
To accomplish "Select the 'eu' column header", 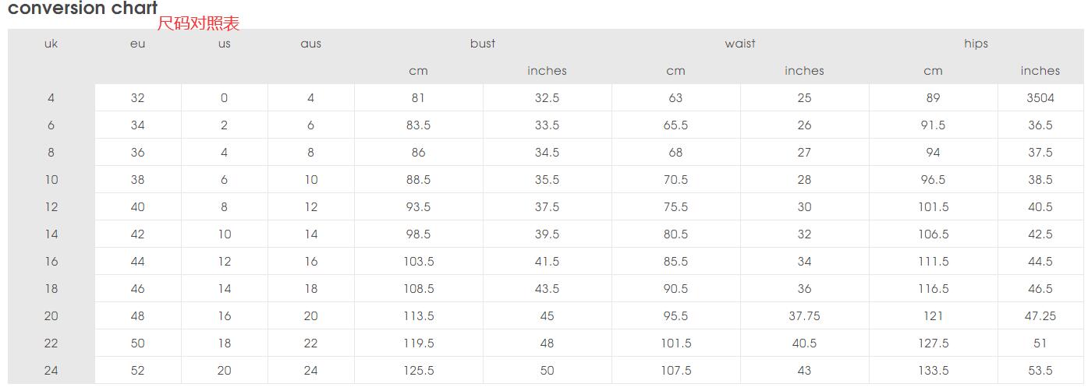I will (x=137, y=44).
